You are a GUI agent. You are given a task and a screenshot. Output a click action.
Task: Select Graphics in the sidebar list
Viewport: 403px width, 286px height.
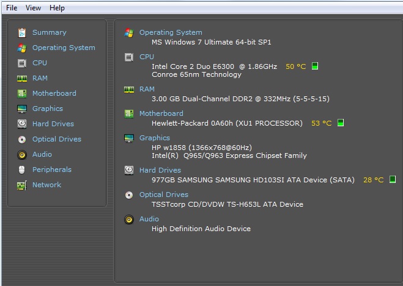pos(48,109)
